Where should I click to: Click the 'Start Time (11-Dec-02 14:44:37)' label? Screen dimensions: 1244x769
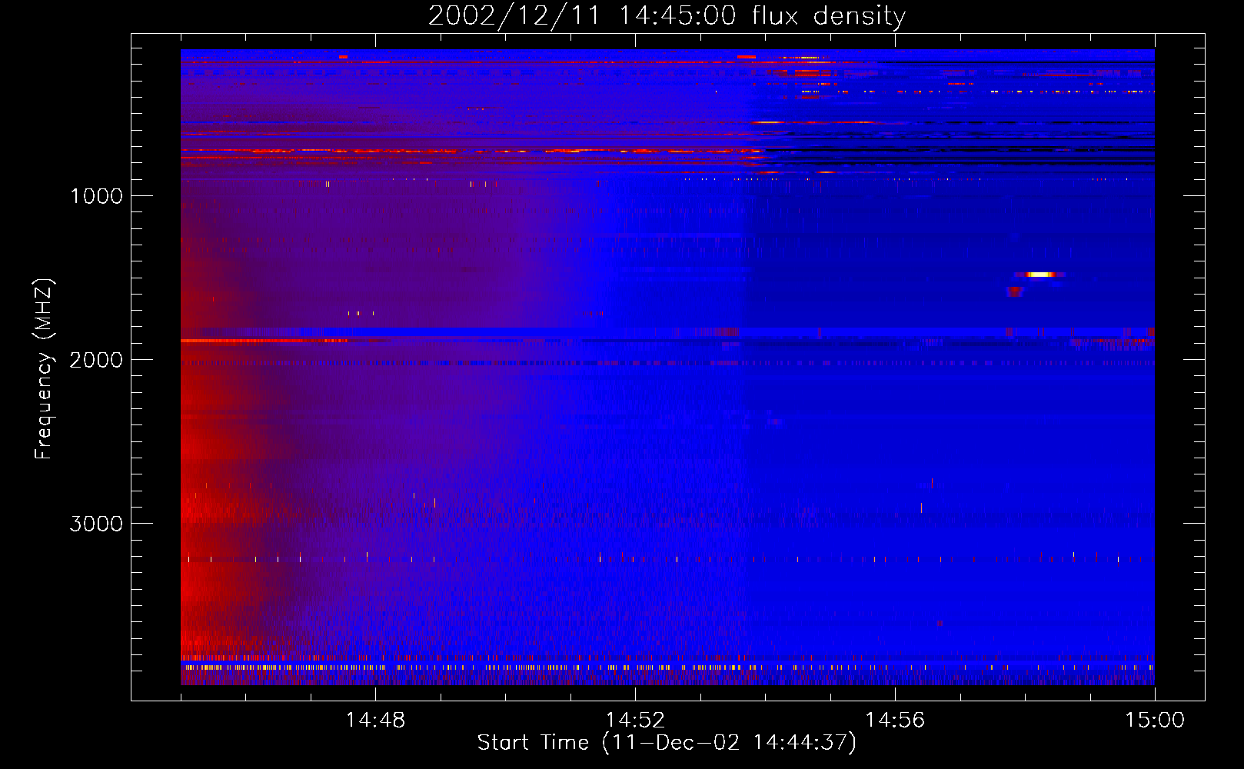tap(667, 743)
